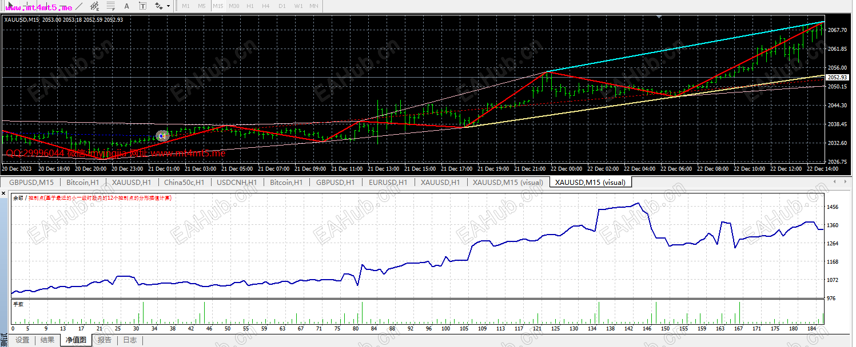Click the 1072 balance axis value

click(x=834, y=280)
